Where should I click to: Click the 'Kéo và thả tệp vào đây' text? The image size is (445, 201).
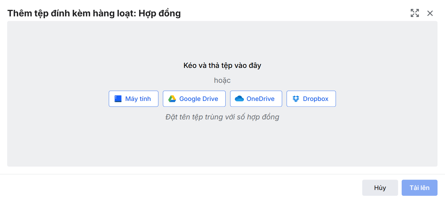point(222,66)
